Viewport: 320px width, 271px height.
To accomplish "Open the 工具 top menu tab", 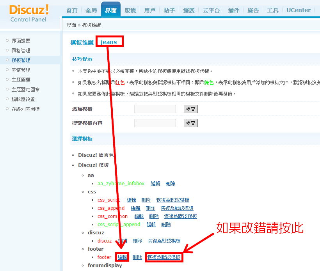I will [273, 10].
